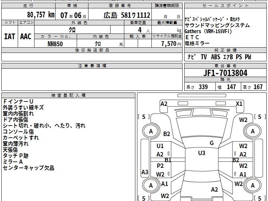Select registration number 広島 581ワ1112
This screenshot has width=268, height=201.
(127, 15)
